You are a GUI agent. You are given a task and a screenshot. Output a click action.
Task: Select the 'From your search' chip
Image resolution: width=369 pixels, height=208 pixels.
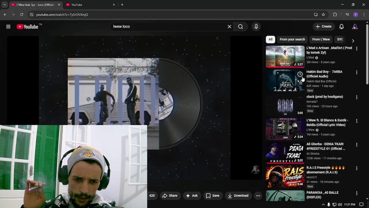pyautogui.click(x=292, y=39)
